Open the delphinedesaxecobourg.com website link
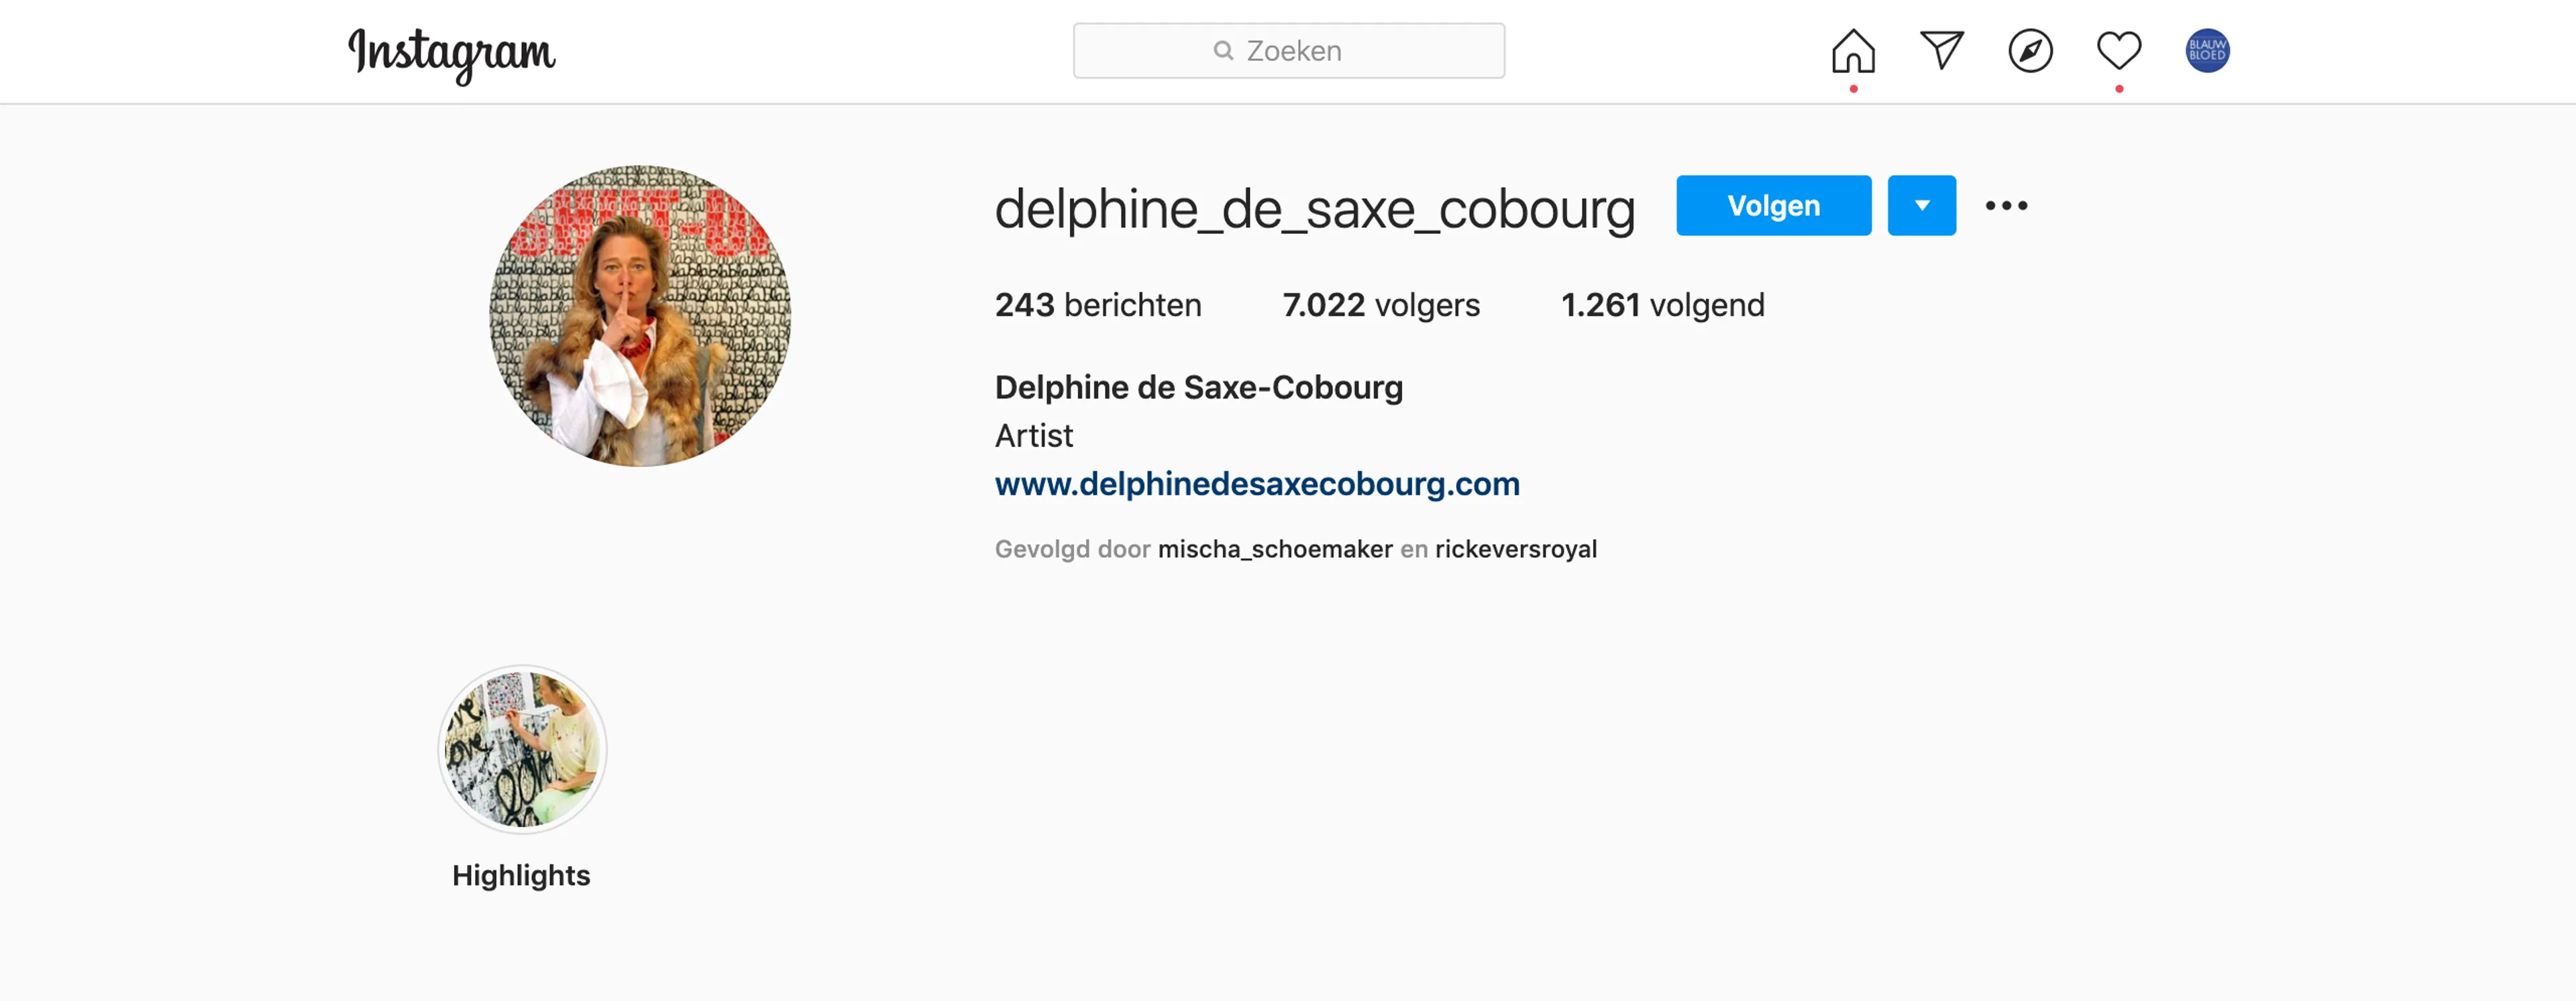Viewport: 2576px width, 1001px height. tap(1257, 485)
